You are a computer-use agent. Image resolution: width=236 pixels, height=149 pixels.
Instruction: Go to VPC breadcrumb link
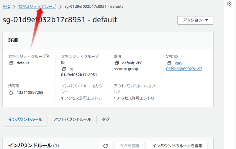pyautogui.click(x=6, y=6)
